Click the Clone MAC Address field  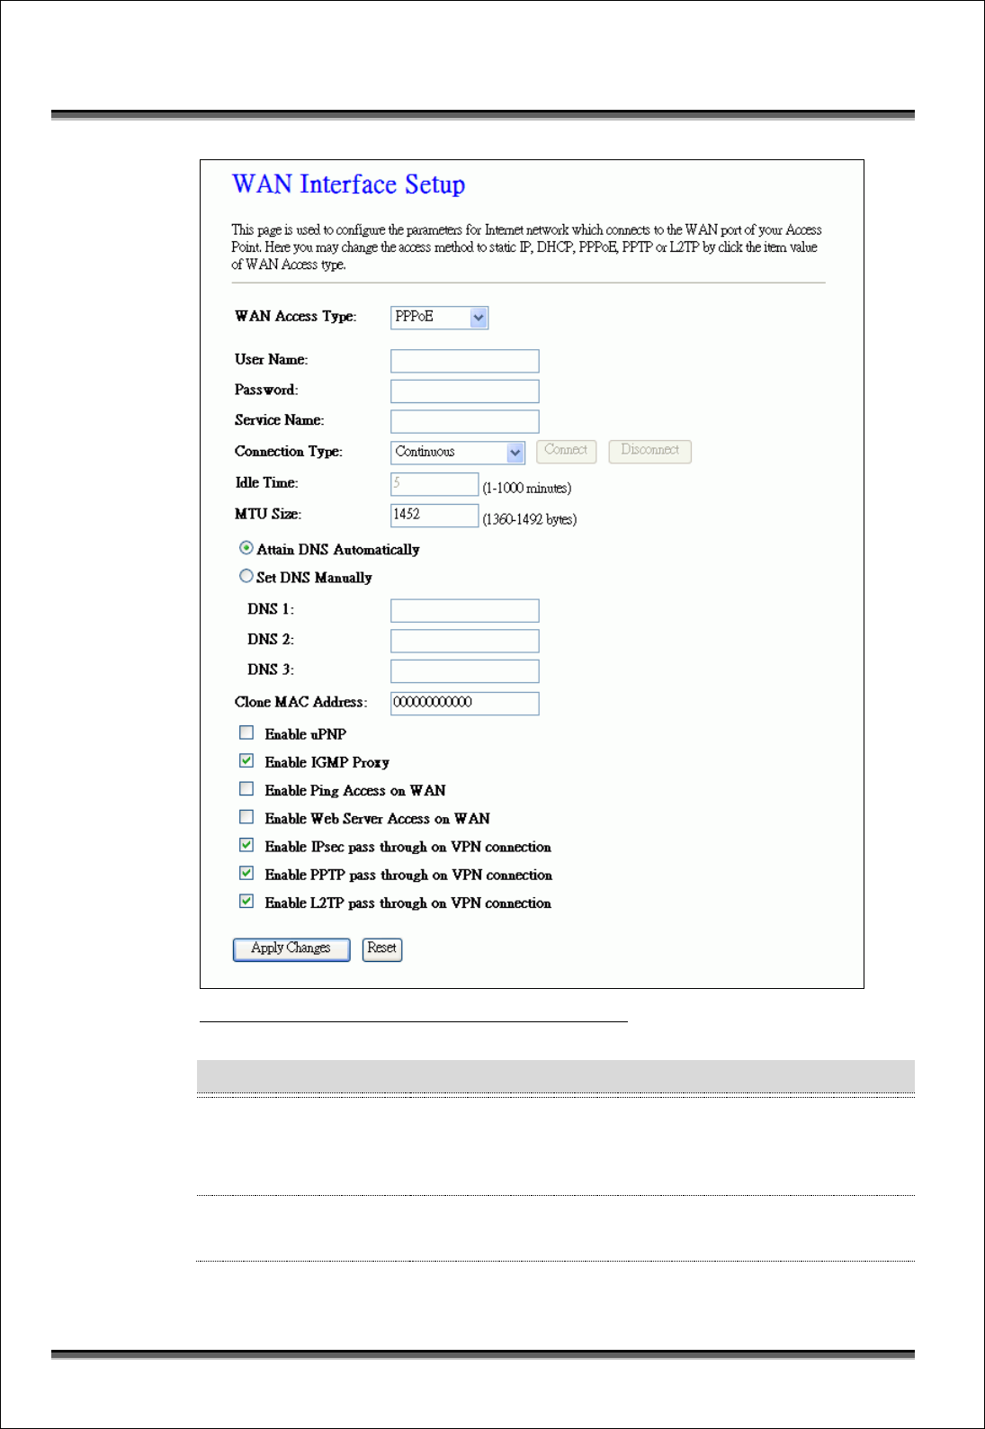[464, 704]
